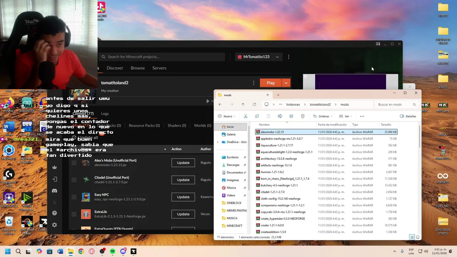Open Descargas in Explorer sidebar
Image resolution: width=457 pixels, height=257 pixels.
point(233,165)
